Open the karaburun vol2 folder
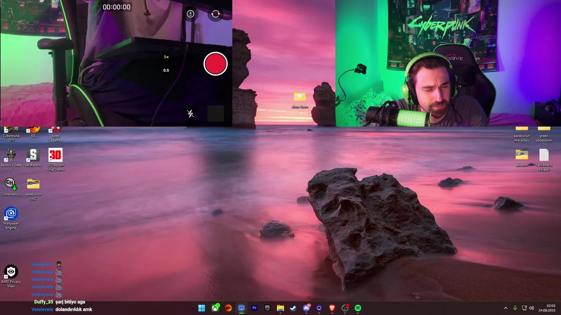This screenshot has width=561, height=315. 33,189
